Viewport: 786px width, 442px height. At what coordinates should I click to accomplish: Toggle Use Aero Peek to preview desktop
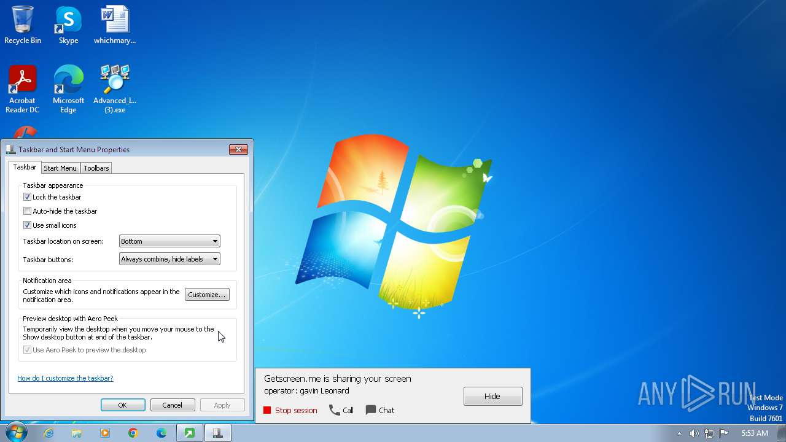point(27,350)
